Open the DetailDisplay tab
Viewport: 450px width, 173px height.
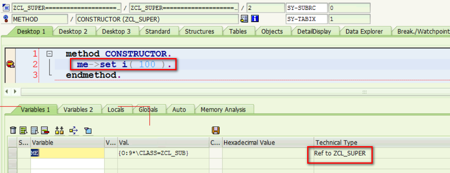click(314, 32)
